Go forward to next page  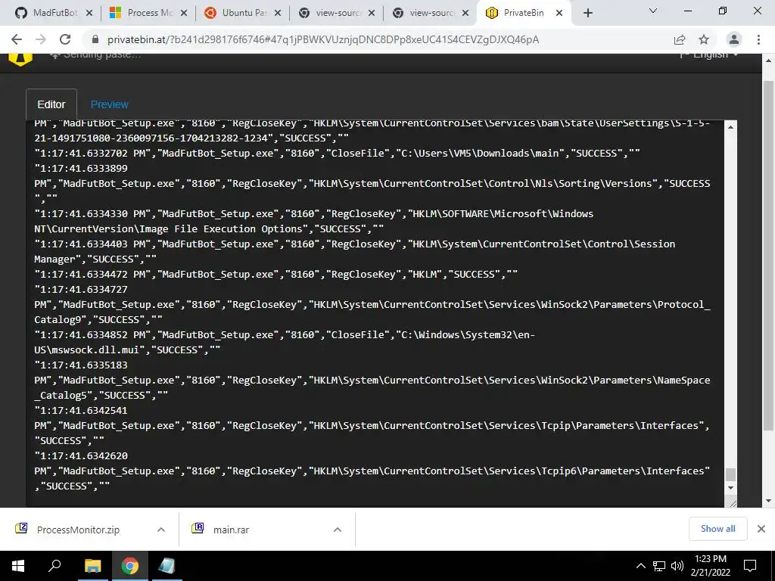coord(41,39)
